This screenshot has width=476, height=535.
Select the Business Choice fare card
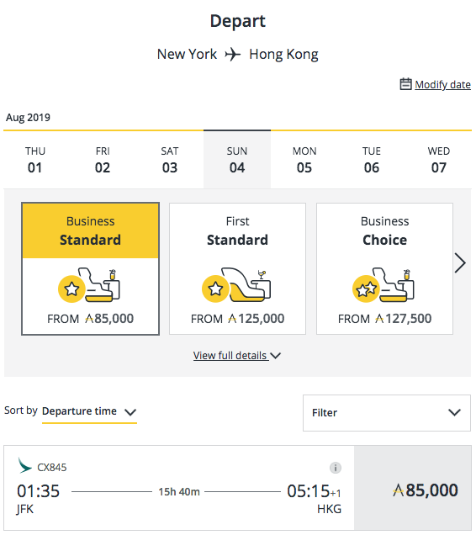coord(384,269)
